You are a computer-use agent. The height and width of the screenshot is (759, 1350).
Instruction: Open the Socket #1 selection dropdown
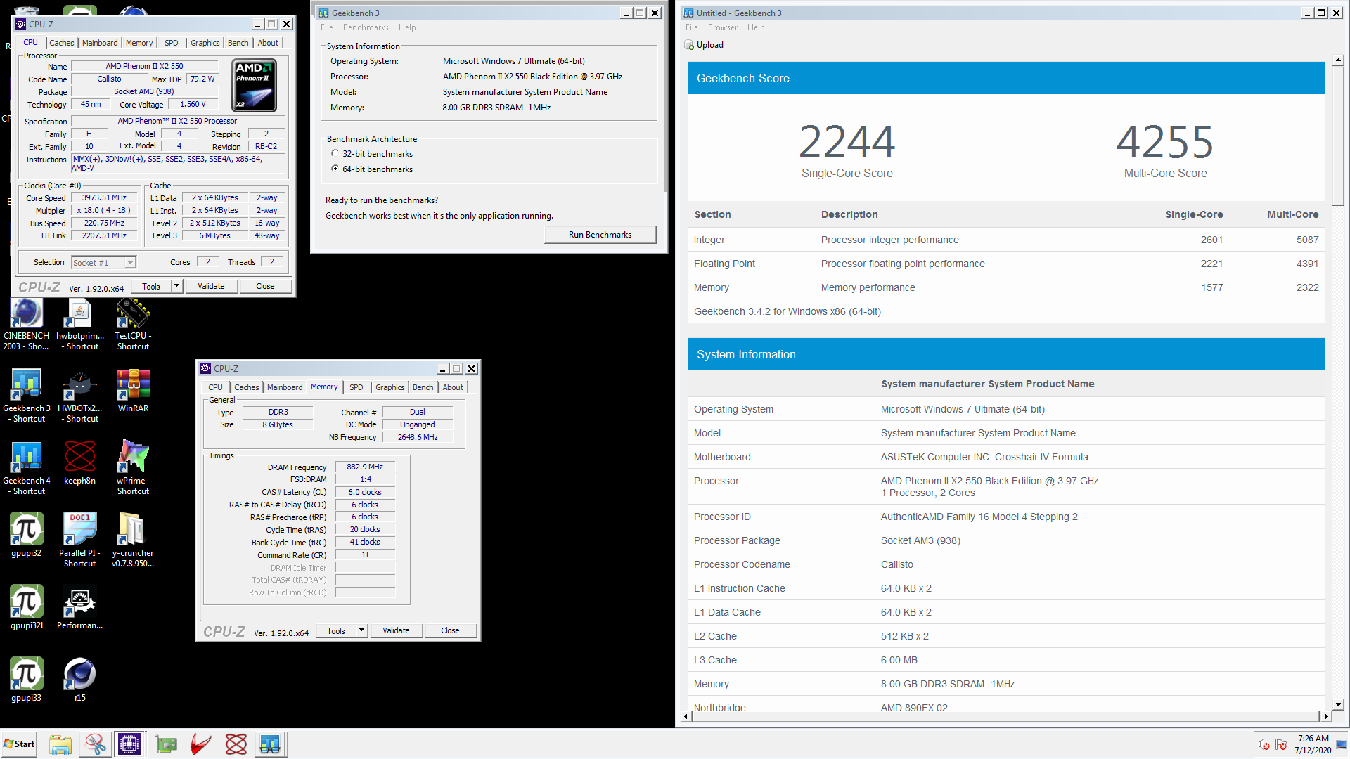pos(104,263)
